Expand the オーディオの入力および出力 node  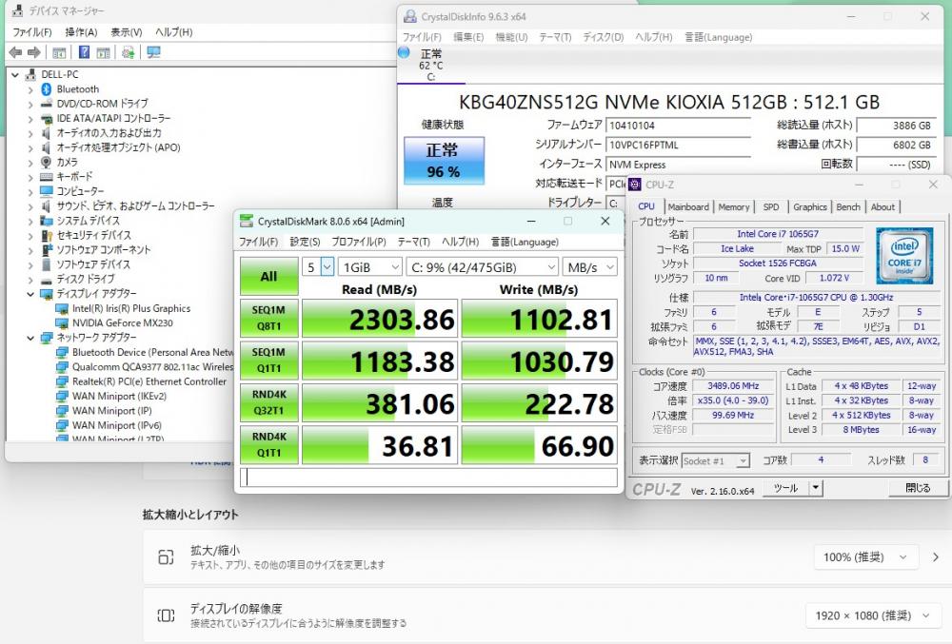[30, 133]
